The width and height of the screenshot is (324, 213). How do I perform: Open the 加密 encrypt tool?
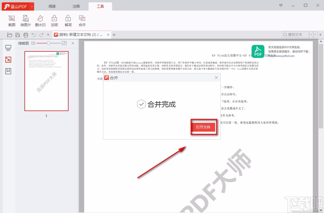pos(54,21)
